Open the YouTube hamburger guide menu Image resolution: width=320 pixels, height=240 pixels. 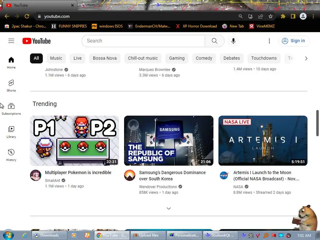pos(11,41)
